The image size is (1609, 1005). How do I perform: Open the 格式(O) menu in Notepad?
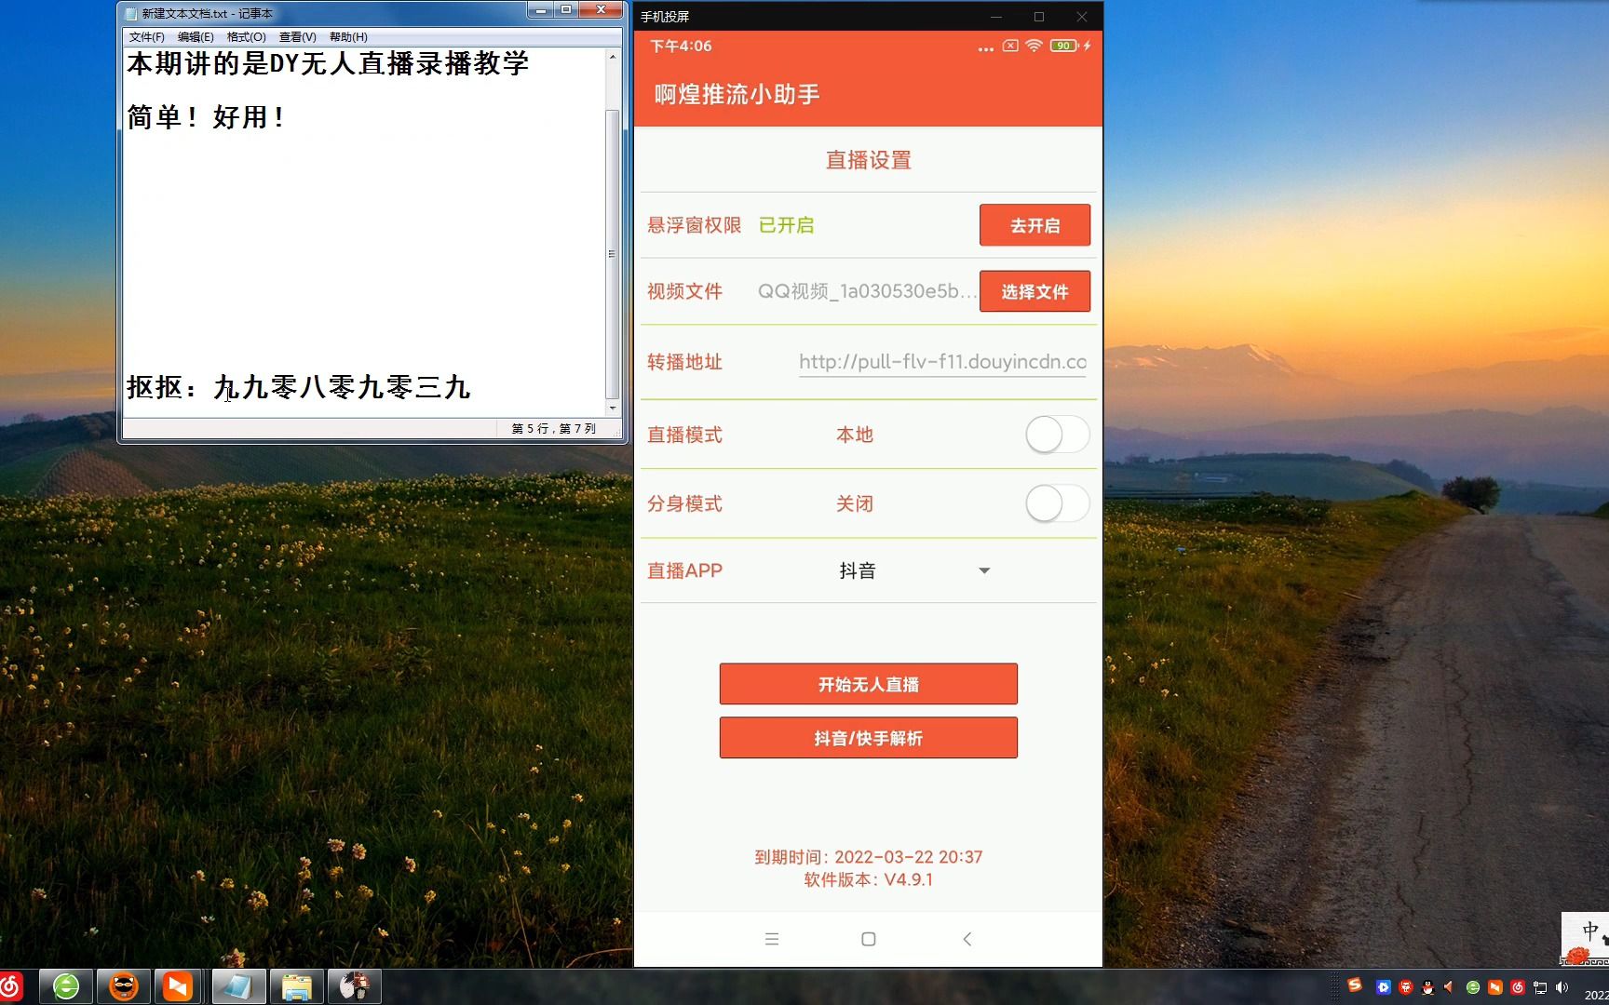pos(246,37)
